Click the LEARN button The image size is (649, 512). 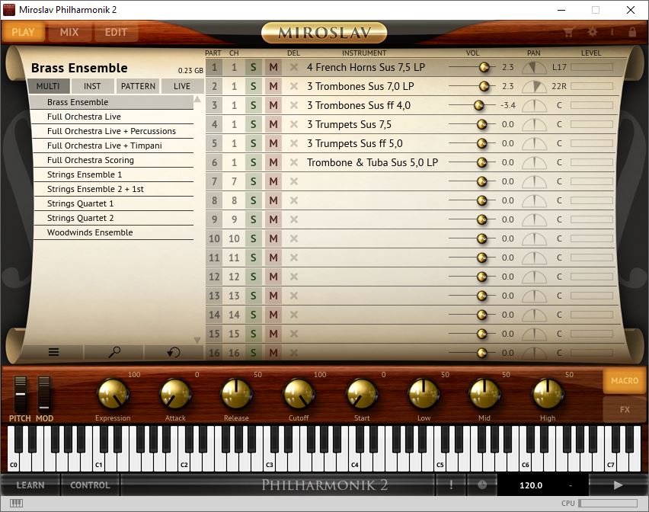[30, 485]
